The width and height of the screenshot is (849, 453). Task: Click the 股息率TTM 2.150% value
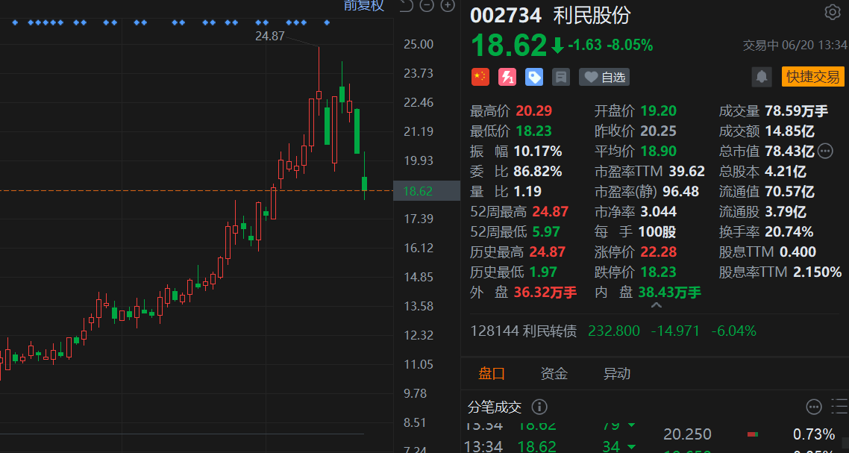(x=818, y=272)
